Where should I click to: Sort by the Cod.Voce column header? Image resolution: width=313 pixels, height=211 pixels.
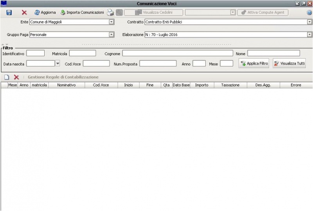click(101, 85)
